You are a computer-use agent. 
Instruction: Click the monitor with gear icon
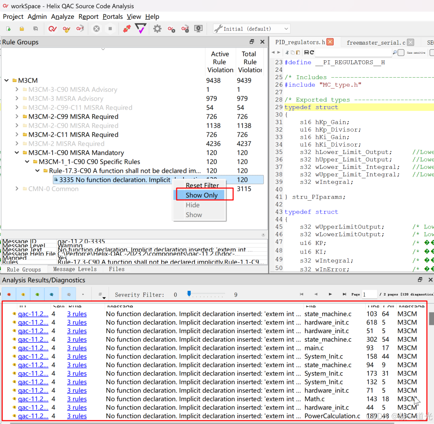point(198,29)
